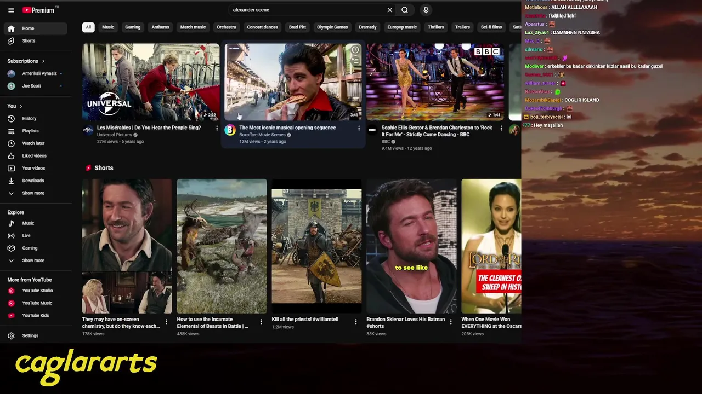The width and height of the screenshot is (702, 394).
Task: Open the Explore section heading
Action: coord(16,212)
